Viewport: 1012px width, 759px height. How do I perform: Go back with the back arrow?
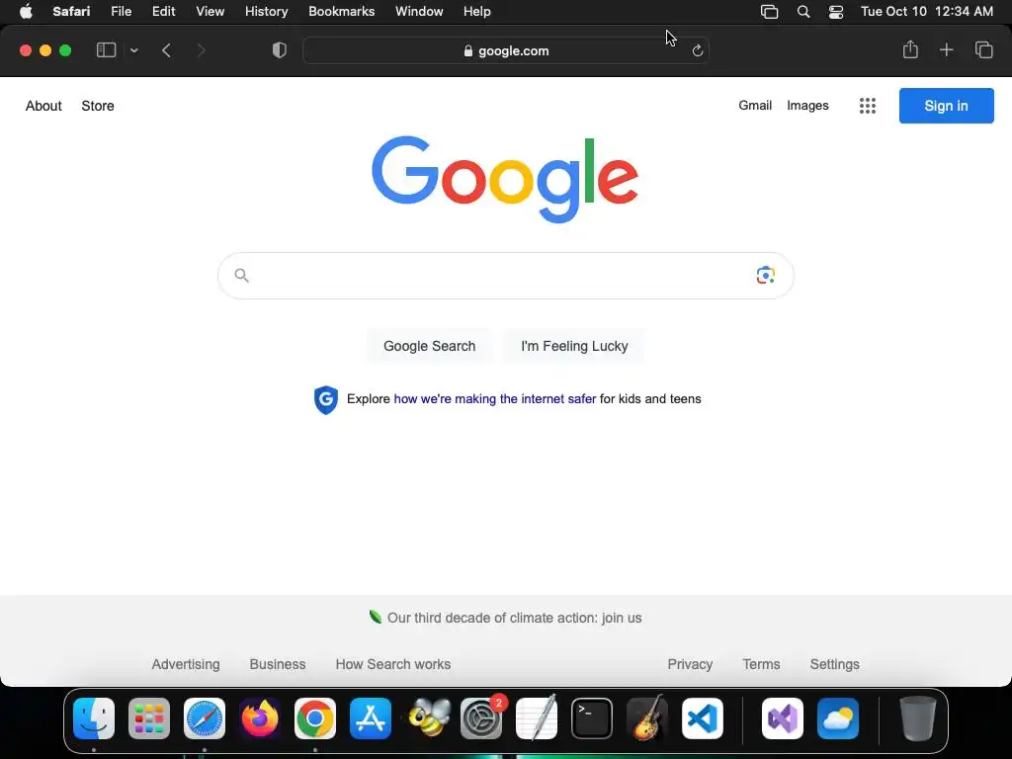pos(166,50)
